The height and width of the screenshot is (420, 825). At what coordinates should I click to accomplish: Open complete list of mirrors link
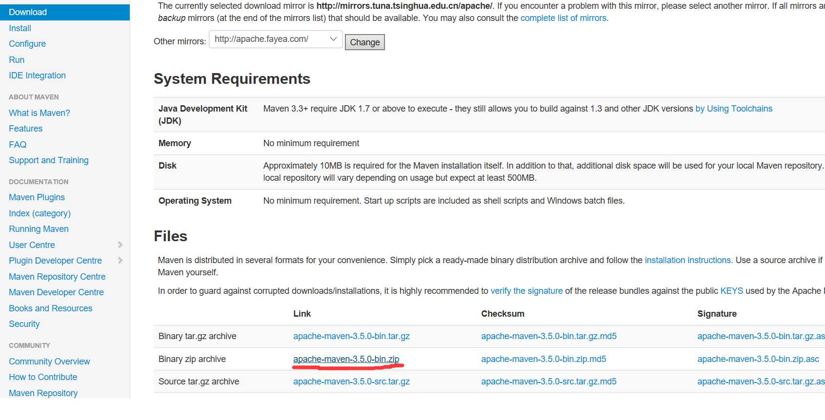[563, 18]
